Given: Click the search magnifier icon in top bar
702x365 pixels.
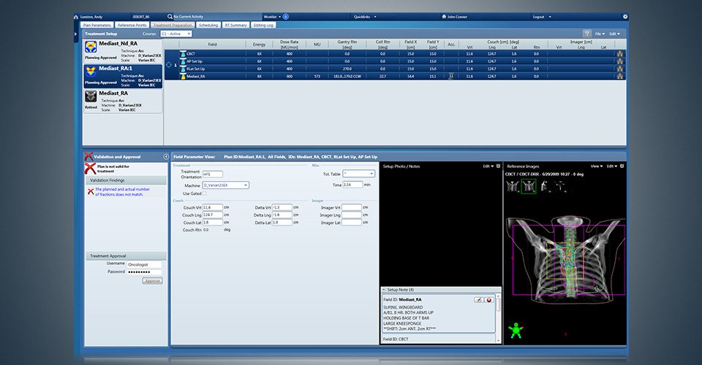Looking at the screenshot, I should coord(170,17).
